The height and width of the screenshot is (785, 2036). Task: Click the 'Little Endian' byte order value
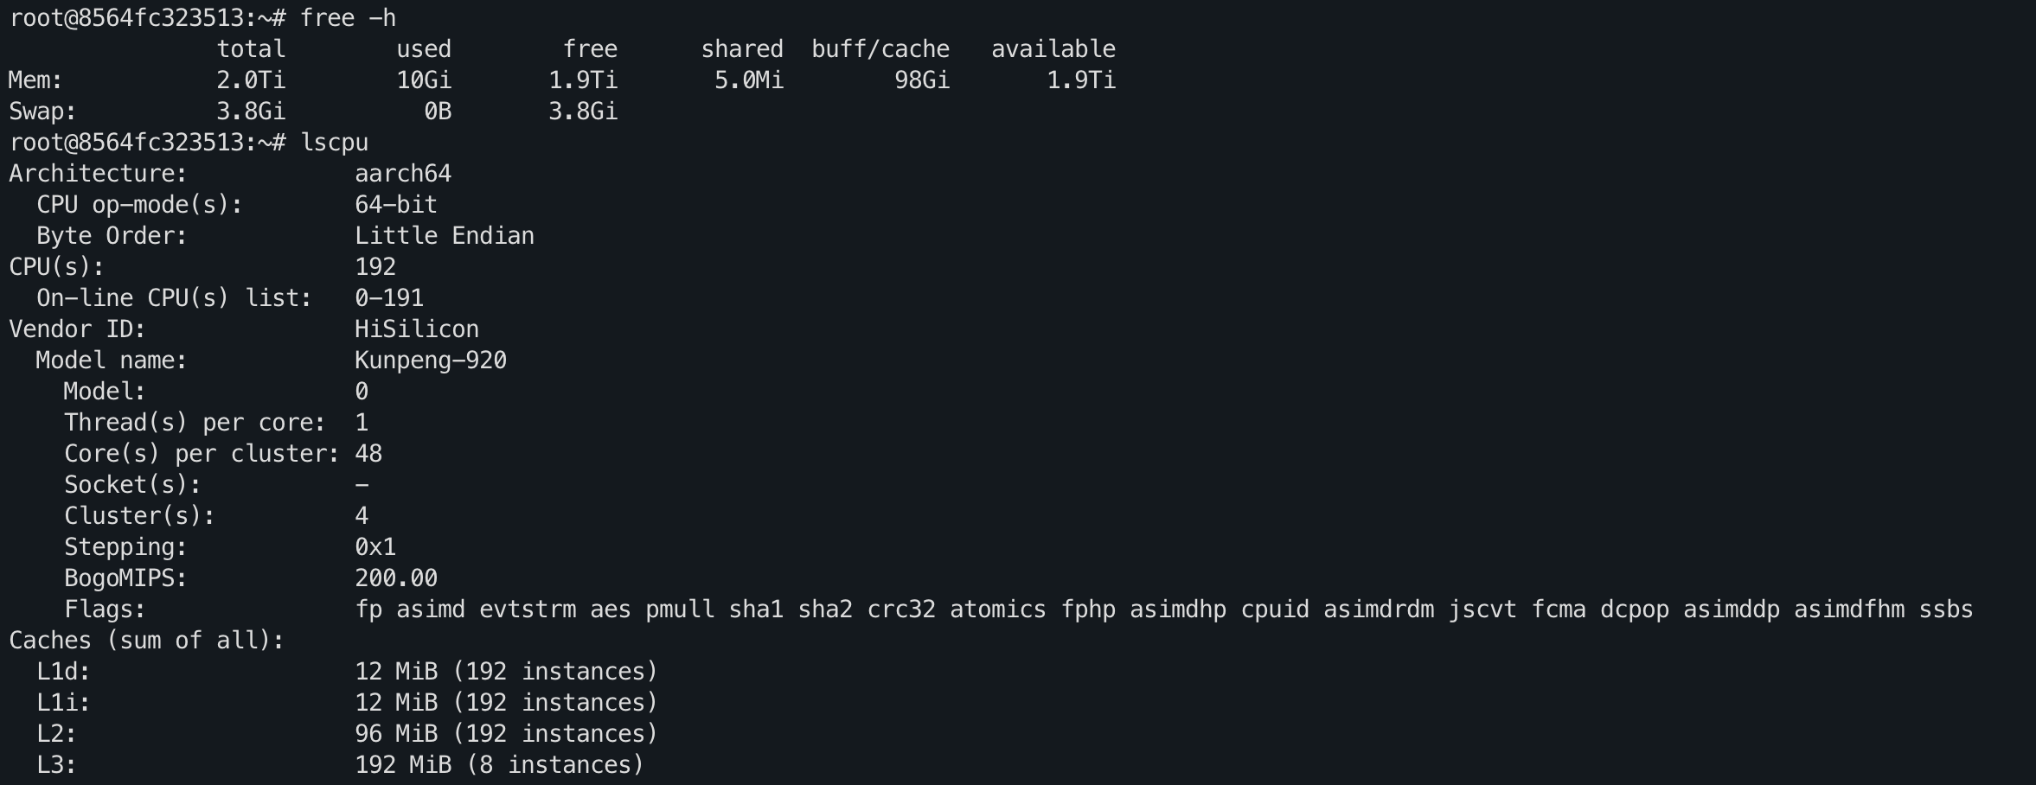445,236
